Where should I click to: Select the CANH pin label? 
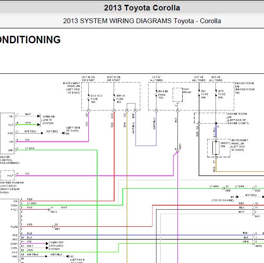[14, 244]
